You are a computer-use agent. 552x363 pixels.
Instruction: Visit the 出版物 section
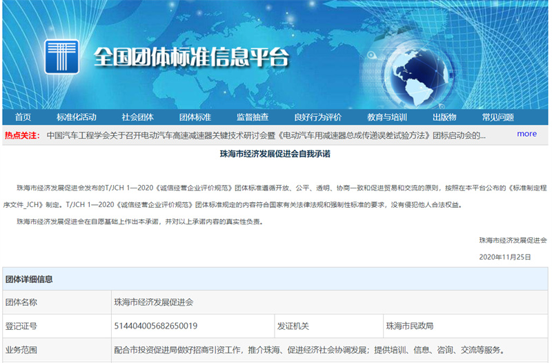point(444,117)
